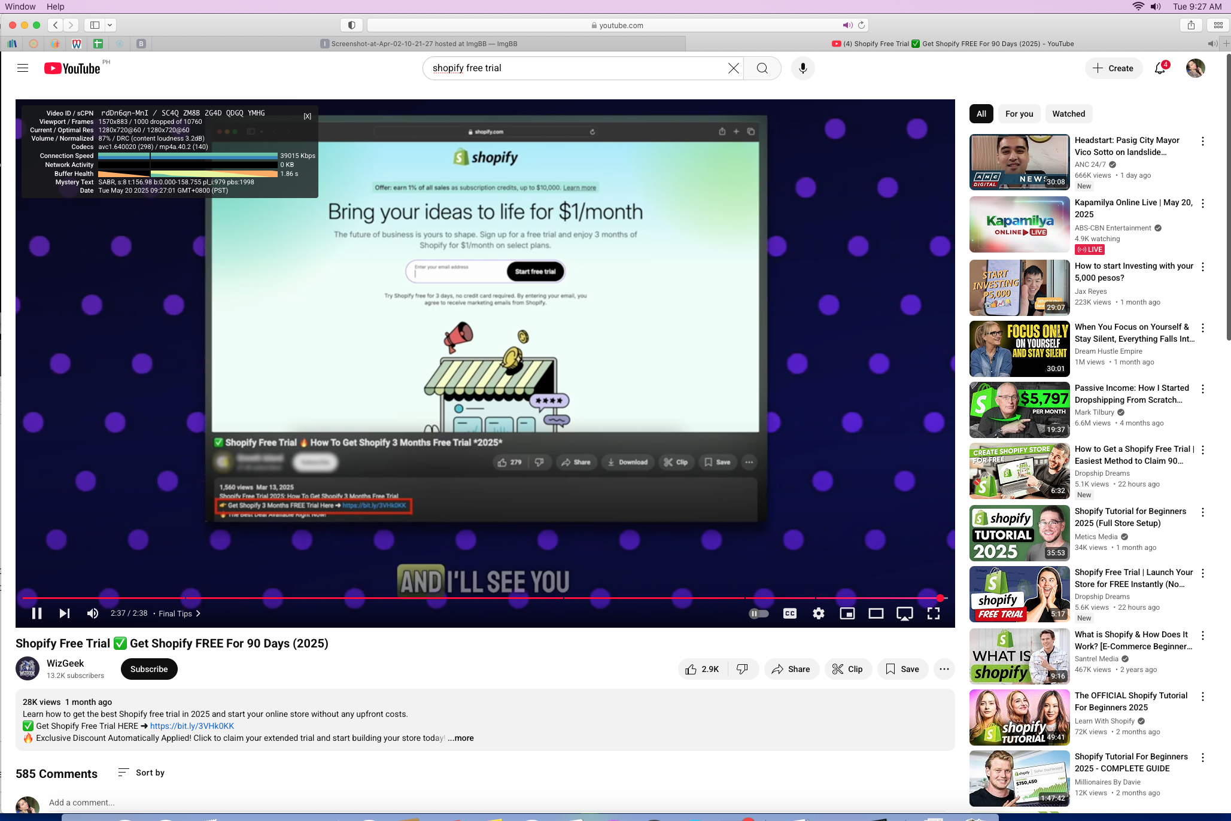The height and width of the screenshot is (821, 1231).
Task: Expand the description with ...more
Action: click(x=461, y=738)
